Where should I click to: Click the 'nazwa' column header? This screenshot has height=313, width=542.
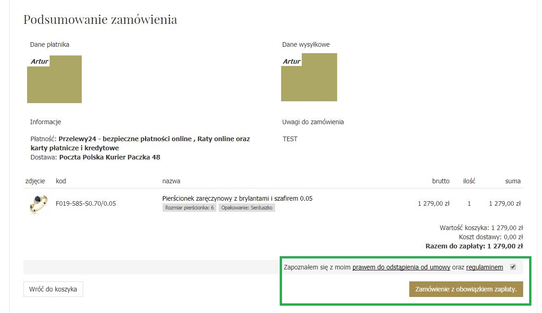click(171, 181)
